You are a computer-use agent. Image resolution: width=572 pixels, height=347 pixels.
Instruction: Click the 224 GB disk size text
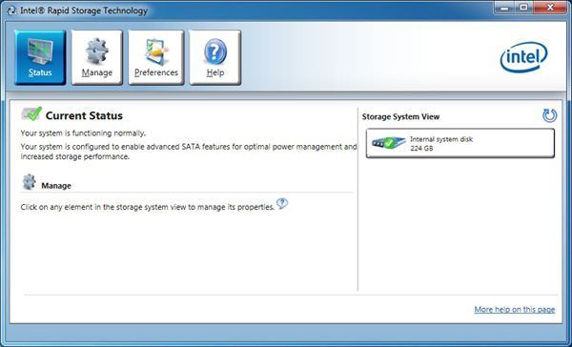click(x=421, y=148)
